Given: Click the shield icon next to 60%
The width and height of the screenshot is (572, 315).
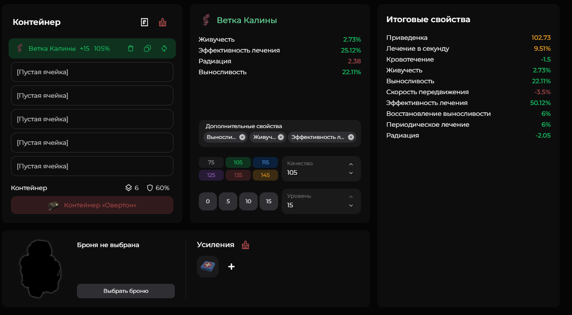Looking at the screenshot, I should (x=150, y=188).
